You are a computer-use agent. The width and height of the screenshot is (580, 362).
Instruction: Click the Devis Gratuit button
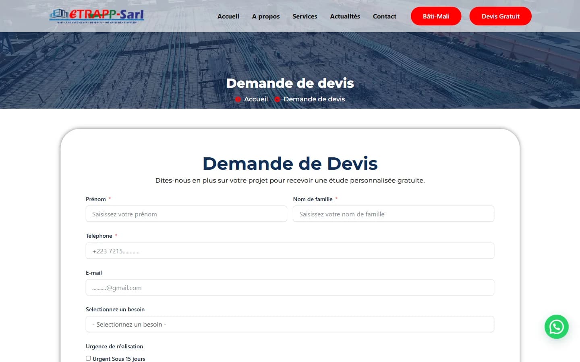click(501, 16)
